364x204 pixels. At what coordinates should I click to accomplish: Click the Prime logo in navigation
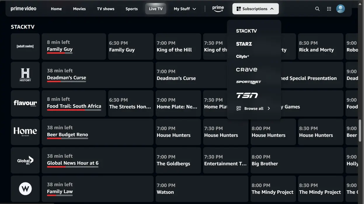point(218,9)
